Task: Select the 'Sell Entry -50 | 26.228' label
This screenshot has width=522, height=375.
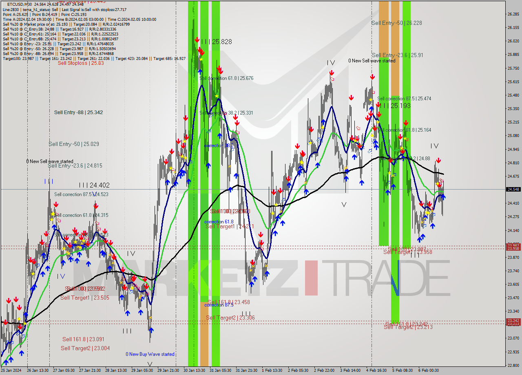Action: [x=396, y=23]
